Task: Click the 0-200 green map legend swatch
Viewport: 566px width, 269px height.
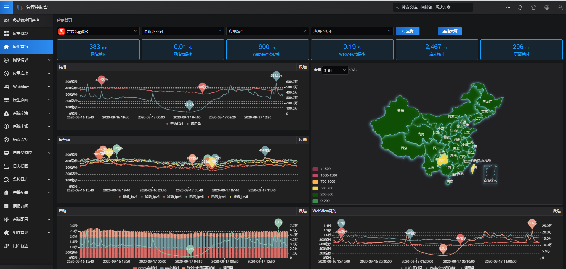Action: 315,201
